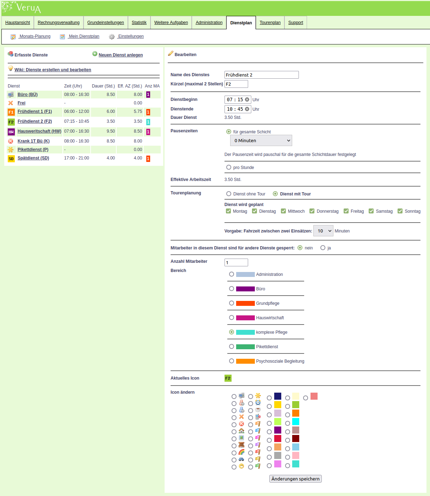Click the yellow SD icon beside Spätdienst
The image size is (430, 496).
click(11, 159)
